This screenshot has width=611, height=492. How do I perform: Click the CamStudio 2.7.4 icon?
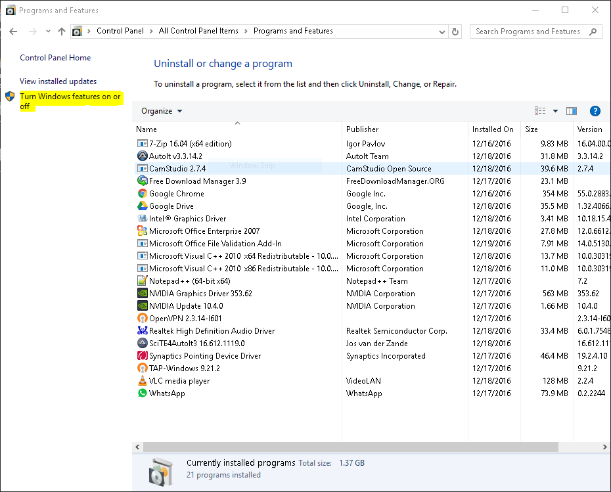142,169
